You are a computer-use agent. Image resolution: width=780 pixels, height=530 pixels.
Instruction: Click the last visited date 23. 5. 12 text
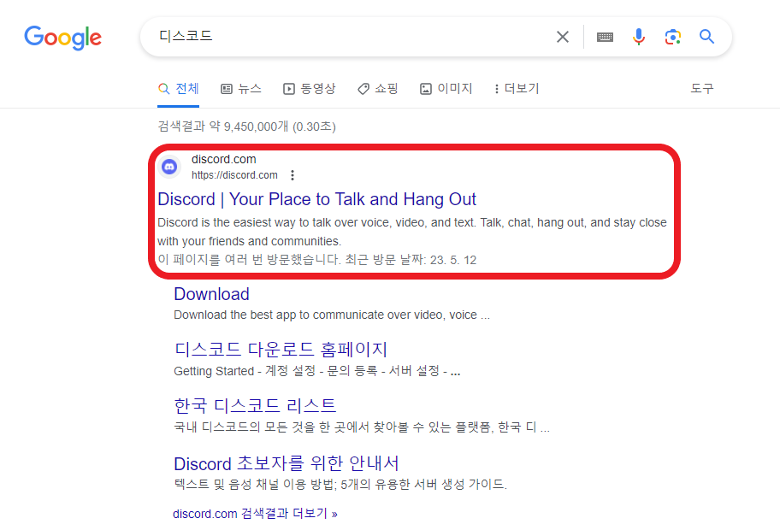(453, 260)
